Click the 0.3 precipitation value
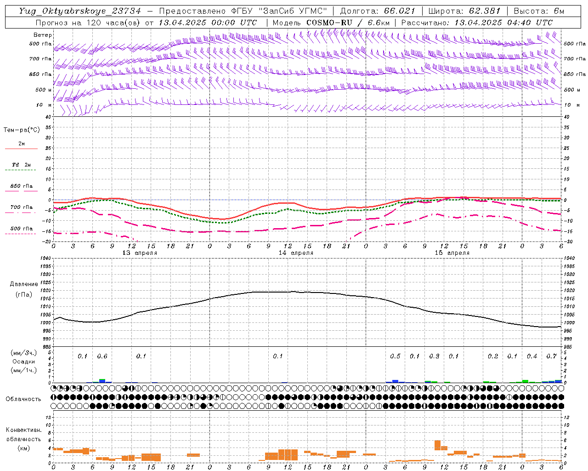Viewport: 588px width, 471px height. click(434, 356)
